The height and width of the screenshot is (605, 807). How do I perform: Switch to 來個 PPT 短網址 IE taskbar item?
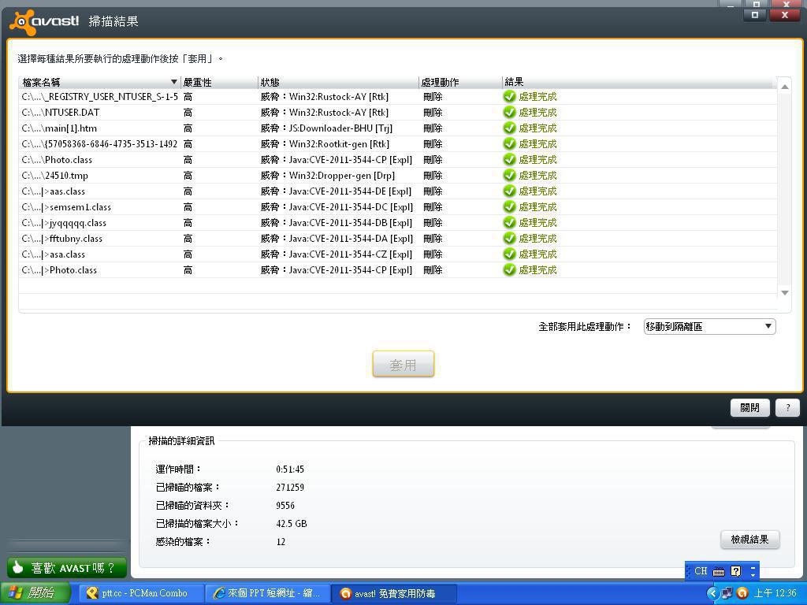coord(267,593)
